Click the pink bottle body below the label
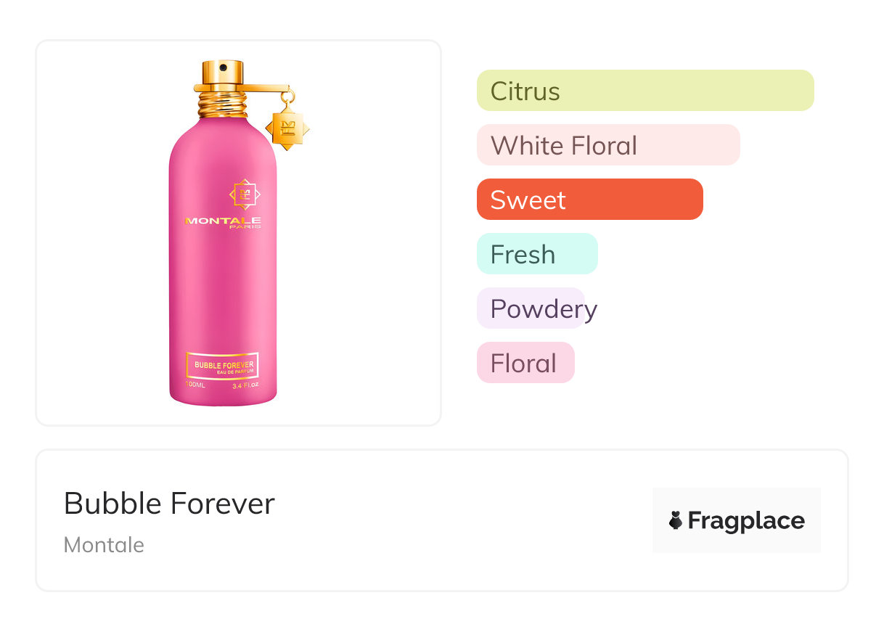The image size is (884, 627). 223,290
